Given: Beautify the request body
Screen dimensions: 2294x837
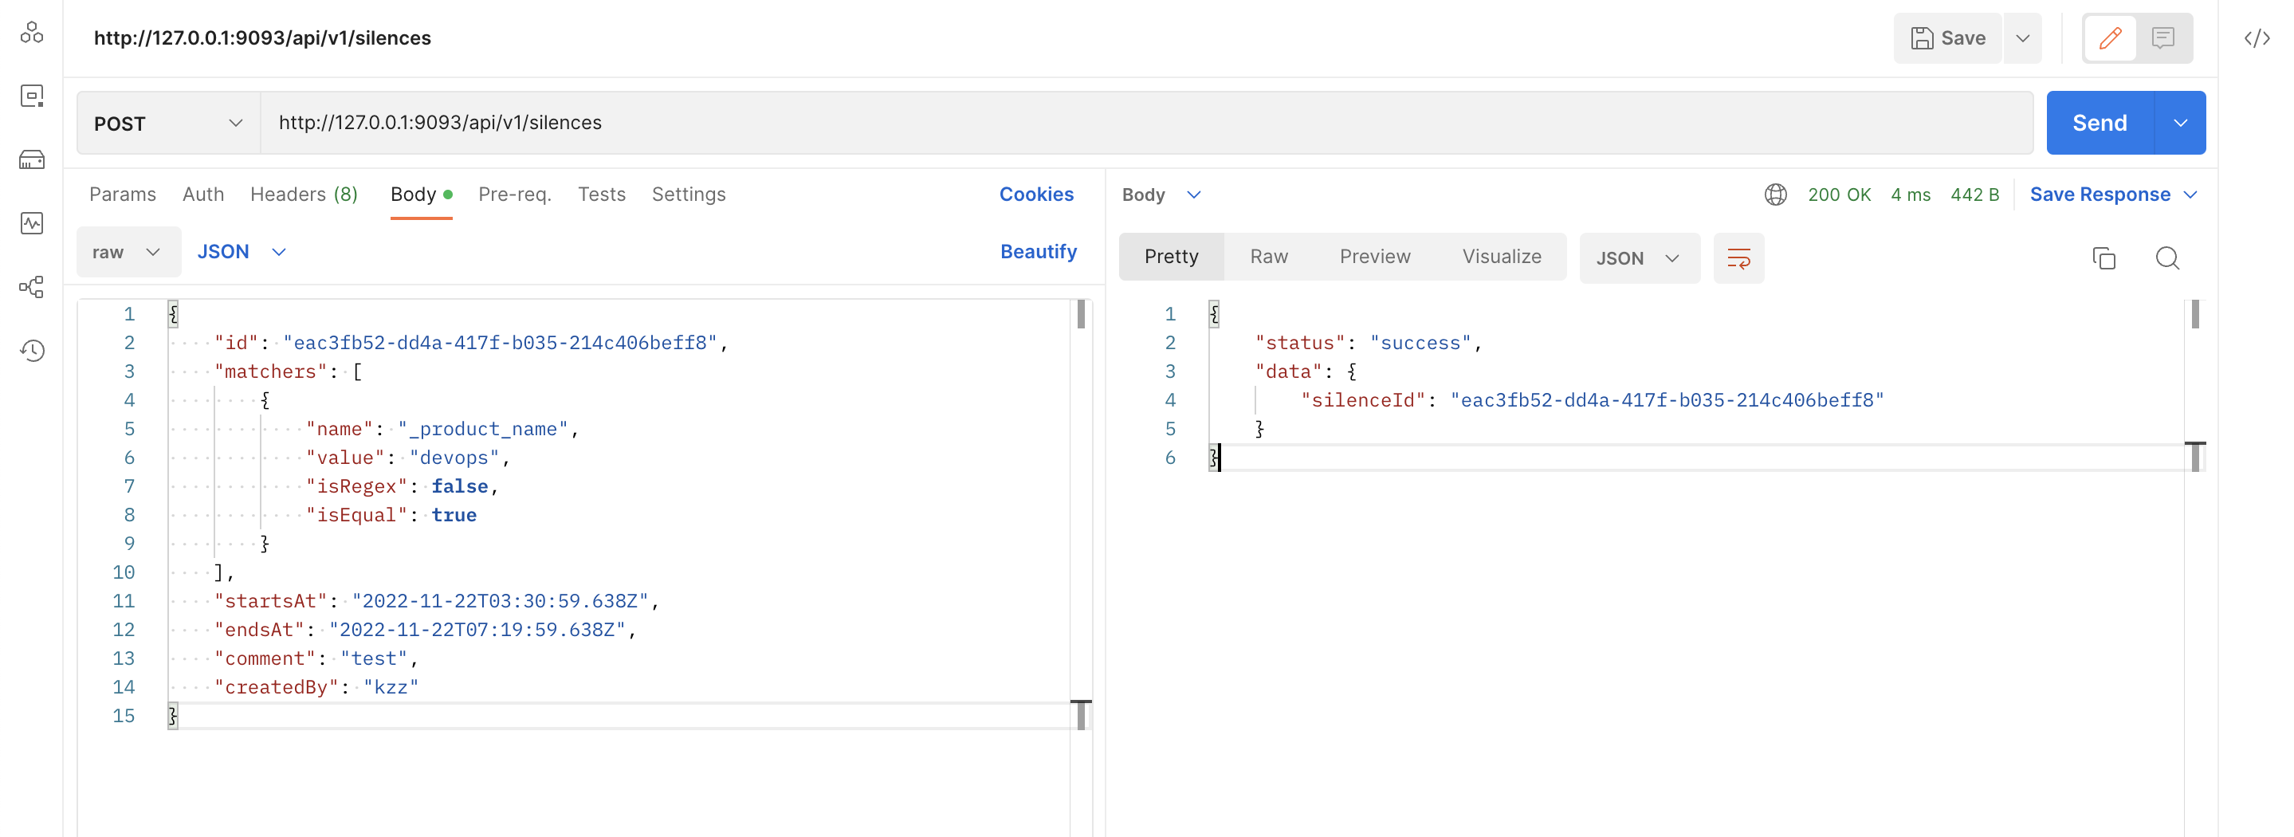Looking at the screenshot, I should (x=1039, y=252).
